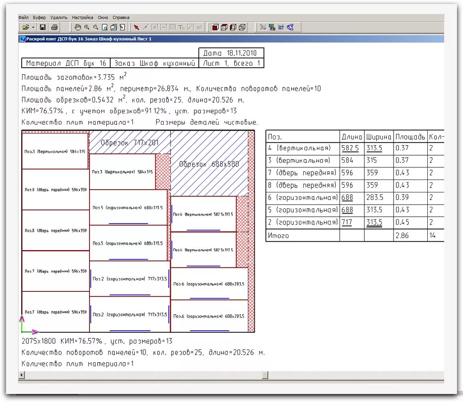The image size is (463, 402).
Task: Click the Zoom out magnifier
Action: point(95,27)
